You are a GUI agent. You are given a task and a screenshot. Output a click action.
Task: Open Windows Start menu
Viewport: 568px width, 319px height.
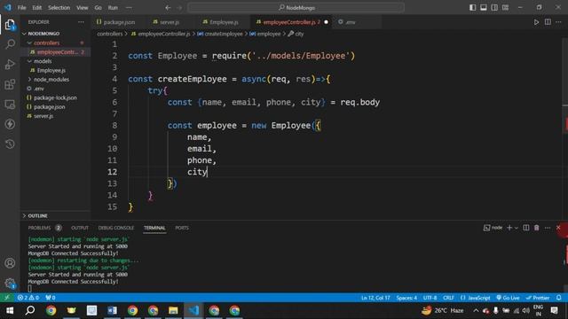[10, 310]
